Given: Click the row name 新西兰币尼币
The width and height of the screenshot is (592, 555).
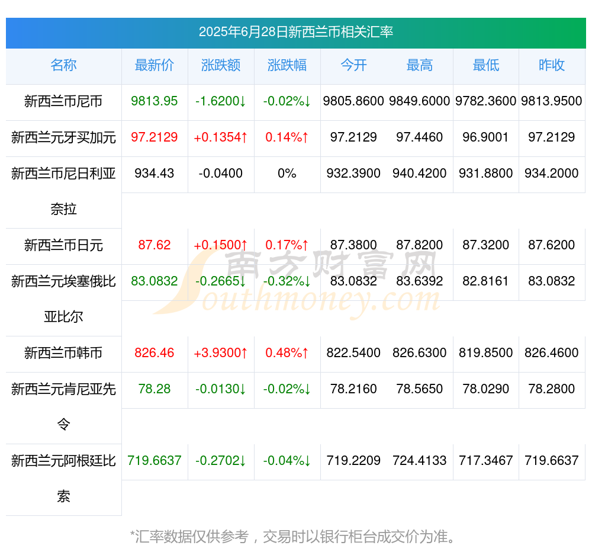Looking at the screenshot, I should 63,101.
